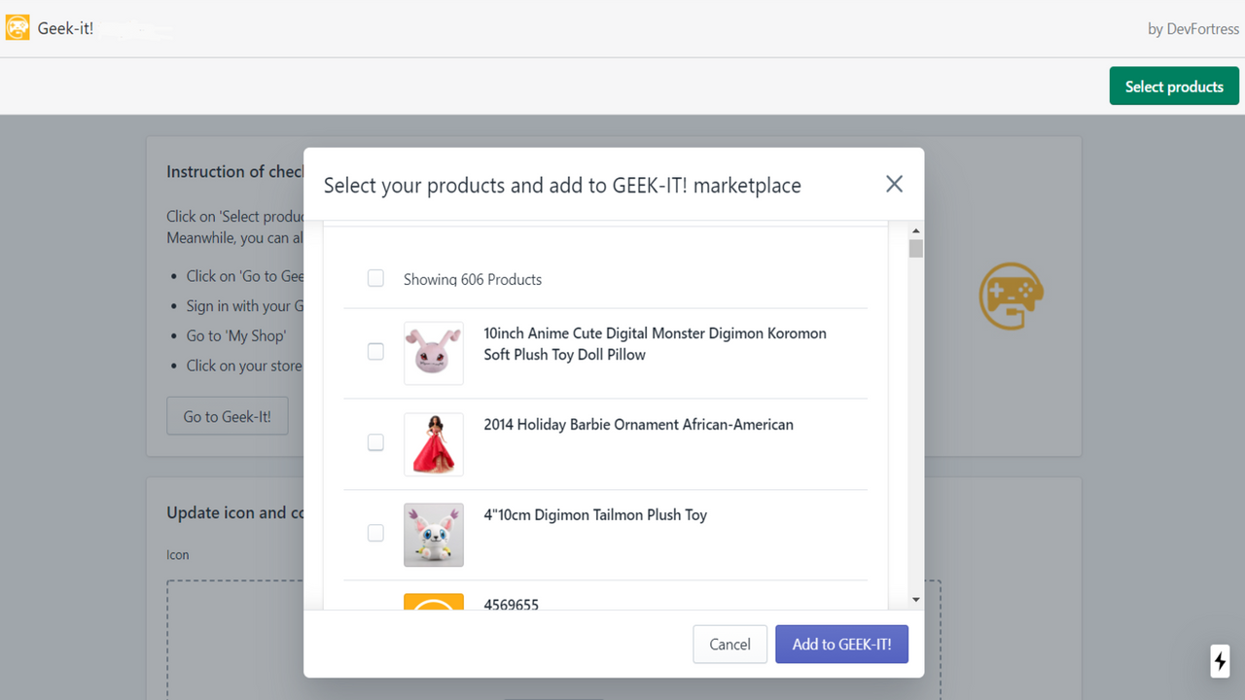Click the product list scrollbar thumb
This screenshot has width=1245, height=700.
pos(915,248)
